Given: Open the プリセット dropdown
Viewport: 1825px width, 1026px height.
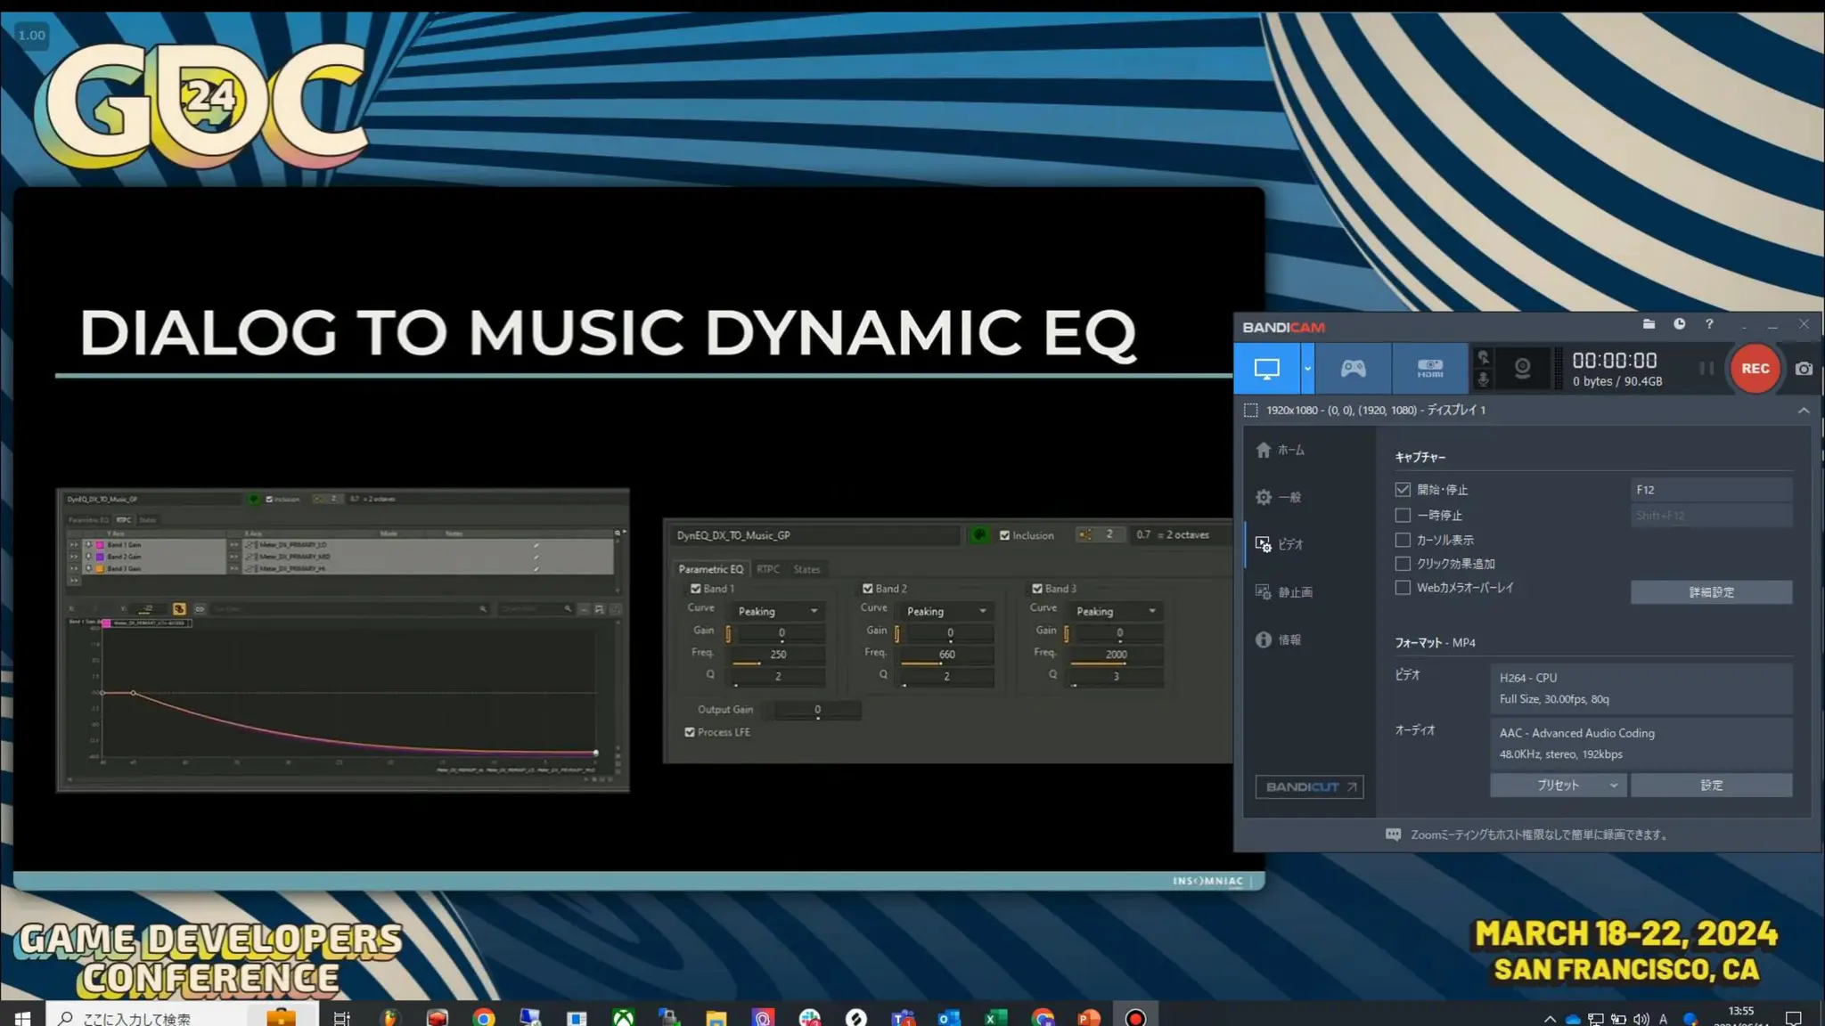Looking at the screenshot, I should pos(1558,786).
